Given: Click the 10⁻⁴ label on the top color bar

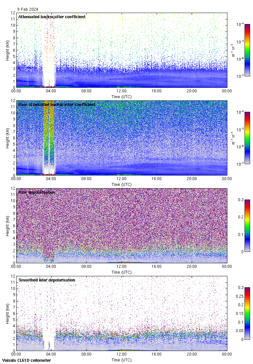Looking at the screenshot, I should pyautogui.click(x=240, y=25).
